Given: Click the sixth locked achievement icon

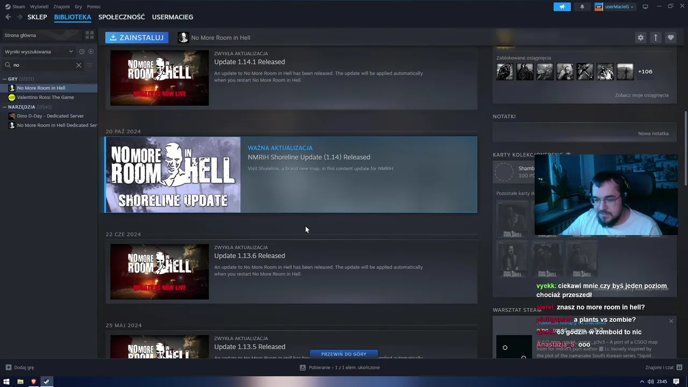Looking at the screenshot, I should (605, 71).
